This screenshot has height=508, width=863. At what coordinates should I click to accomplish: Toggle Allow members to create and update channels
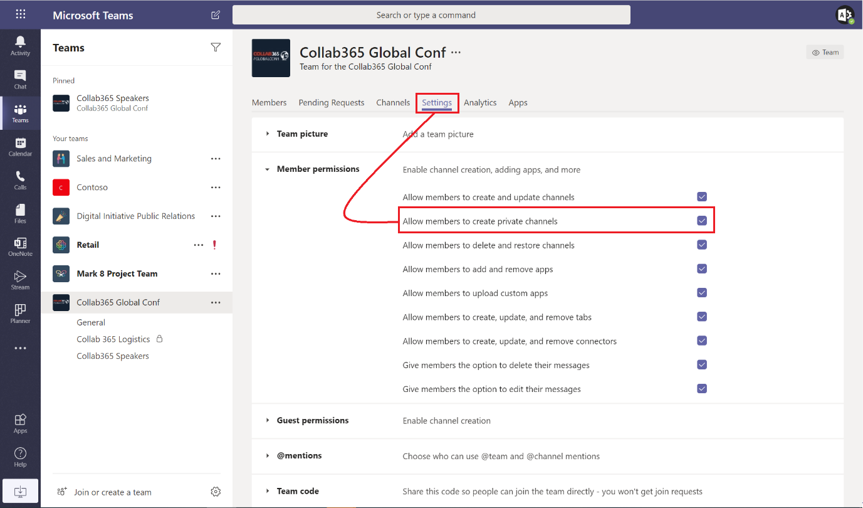tap(702, 197)
